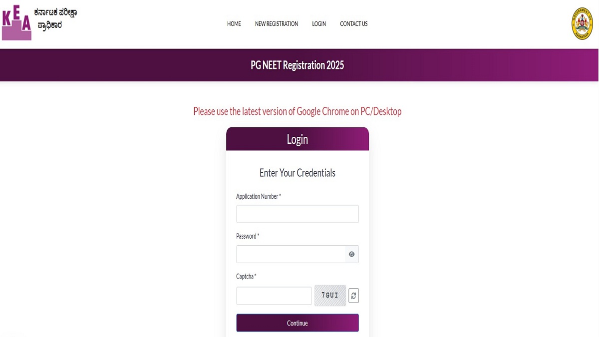Click the Kannada text beside KEA logo
599x337 pixels.
(55, 18)
